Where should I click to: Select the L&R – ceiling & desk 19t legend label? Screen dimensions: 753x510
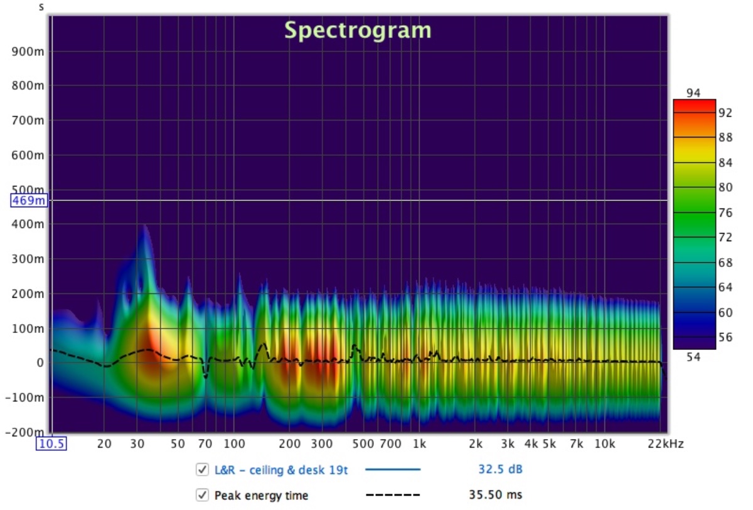point(280,469)
